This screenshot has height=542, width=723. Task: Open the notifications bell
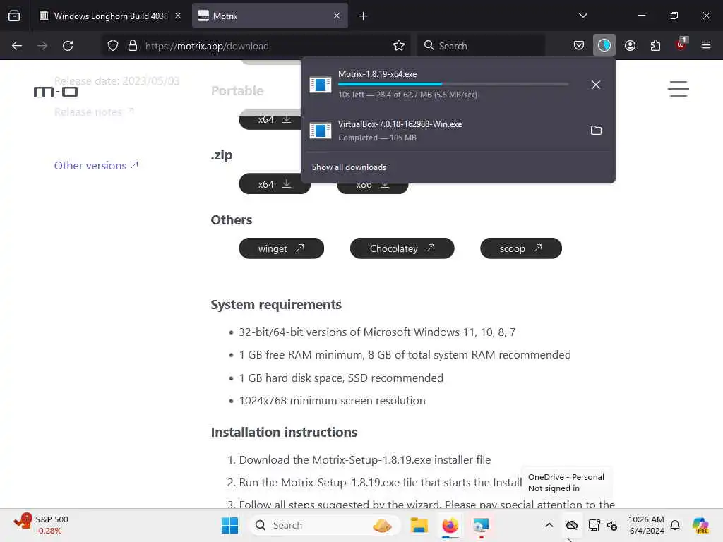(675, 525)
